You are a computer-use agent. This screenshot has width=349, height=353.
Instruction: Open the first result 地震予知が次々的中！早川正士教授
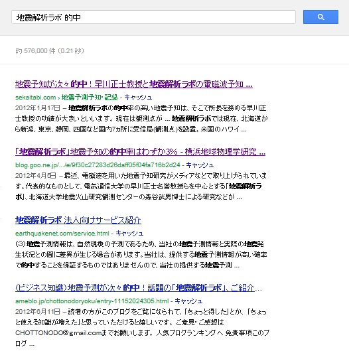(x=134, y=84)
